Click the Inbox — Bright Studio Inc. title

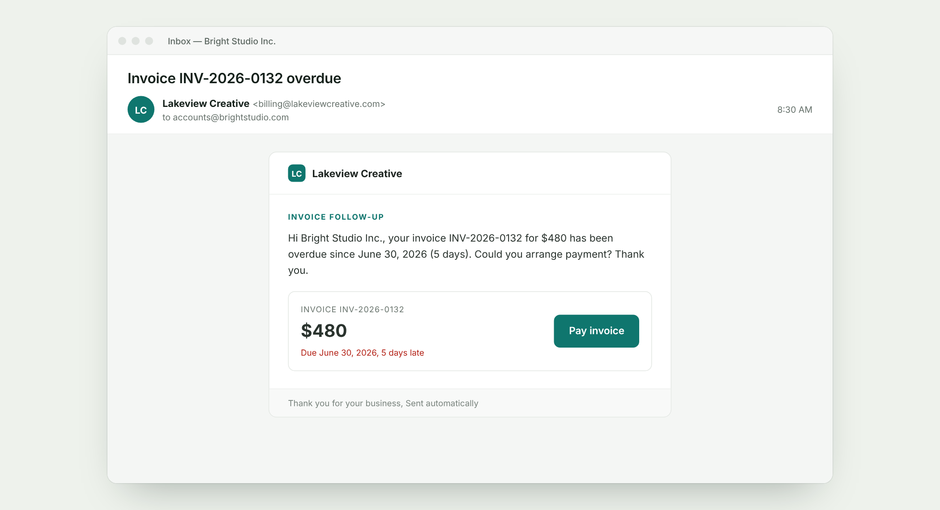coord(222,41)
